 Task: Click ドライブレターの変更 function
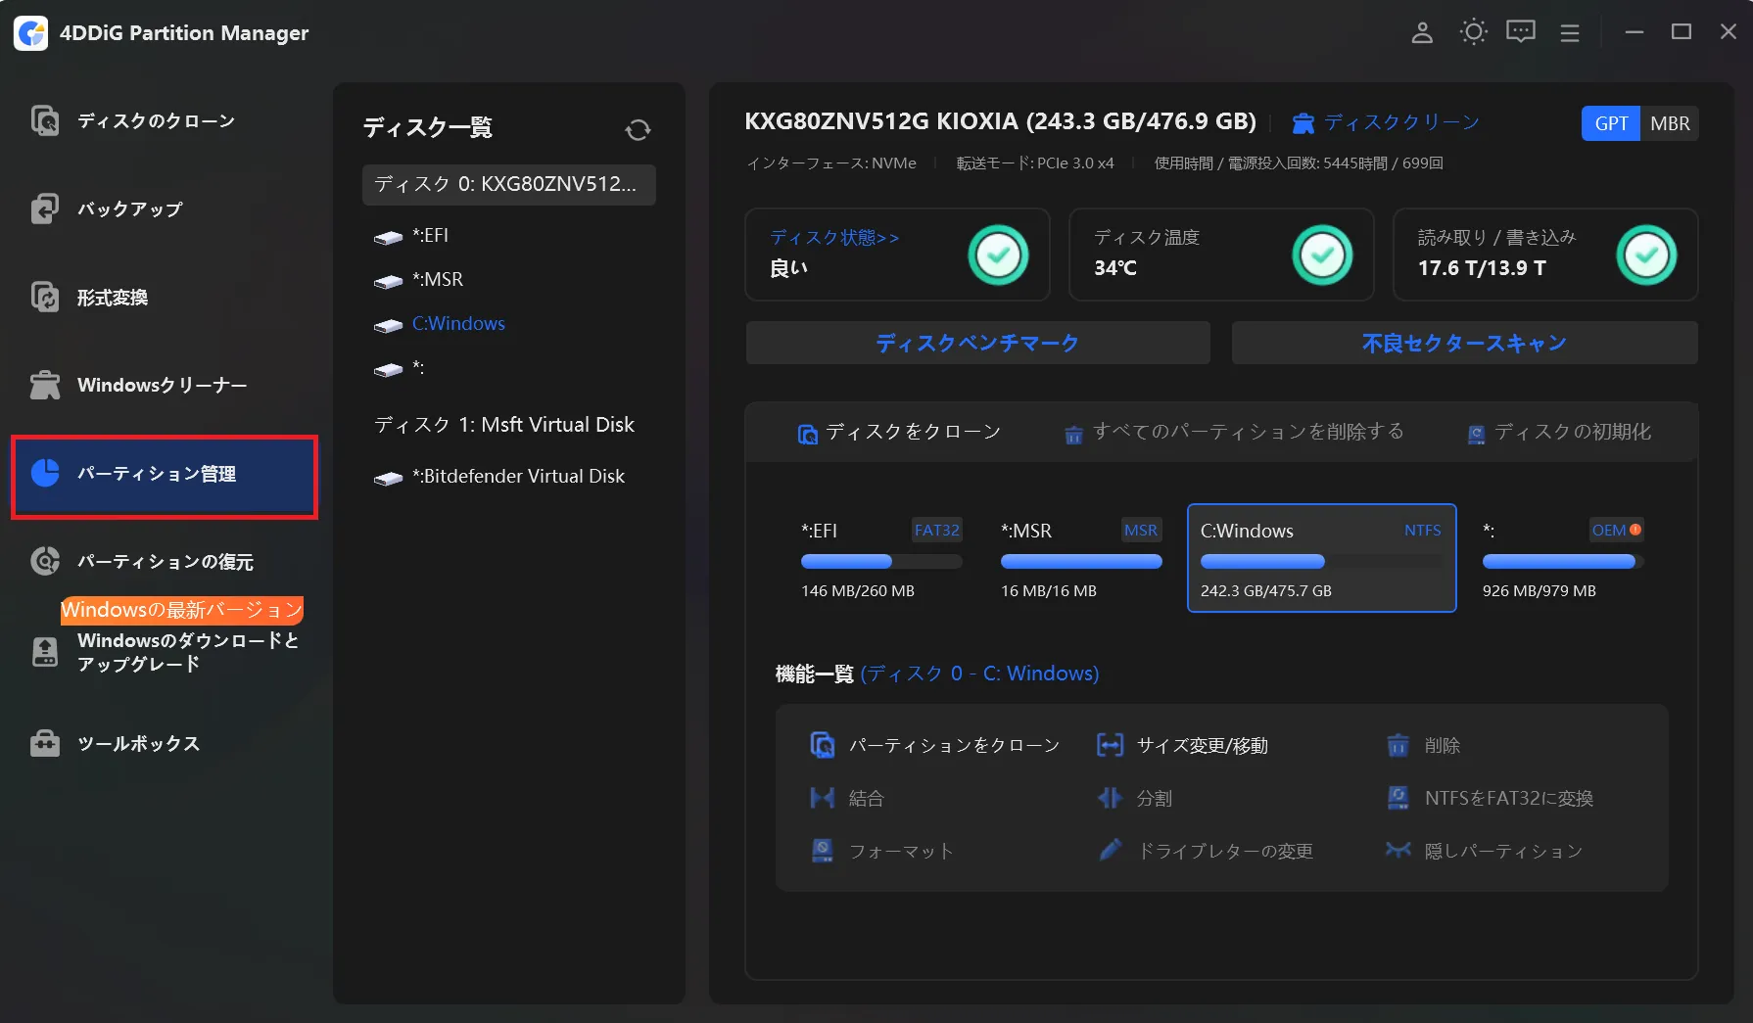click(x=1206, y=851)
